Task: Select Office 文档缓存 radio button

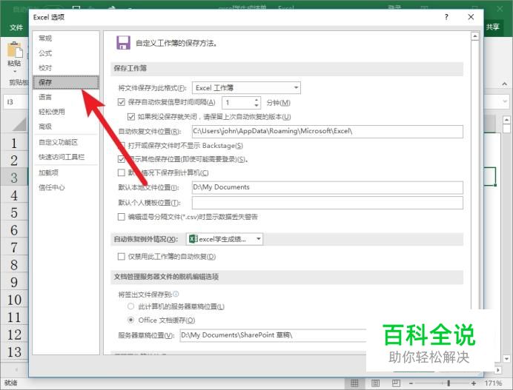Action: tap(131, 320)
